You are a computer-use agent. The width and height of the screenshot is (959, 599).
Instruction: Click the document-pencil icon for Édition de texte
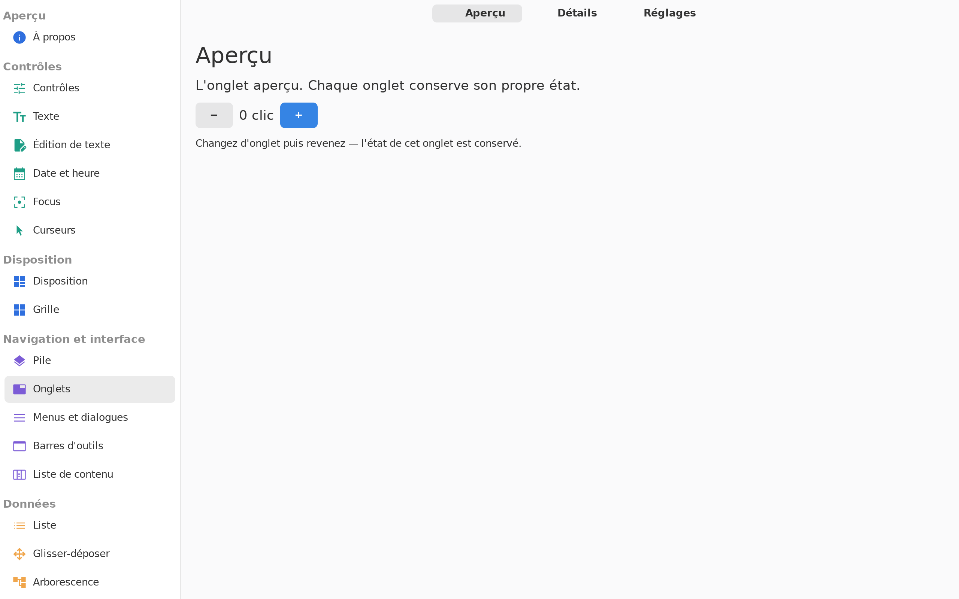pyautogui.click(x=19, y=145)
